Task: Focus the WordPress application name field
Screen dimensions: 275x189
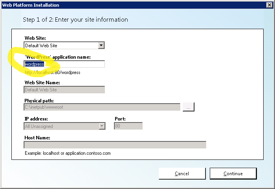Action: (64, 64)
